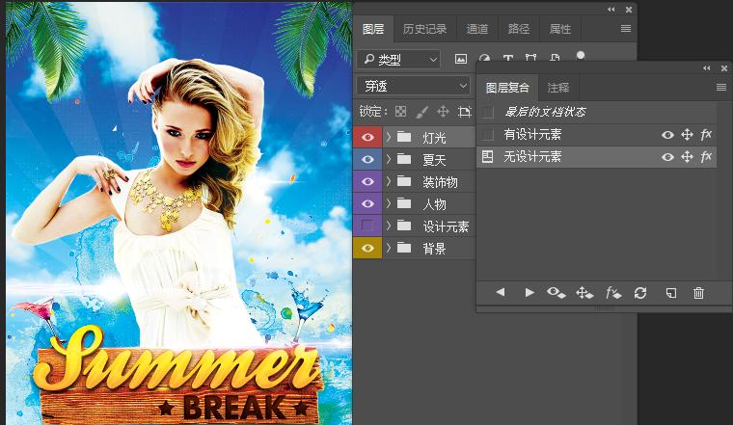Collapse the Layers panel with double arrows
Screen dimensions: 733x425
coord(611,10)
